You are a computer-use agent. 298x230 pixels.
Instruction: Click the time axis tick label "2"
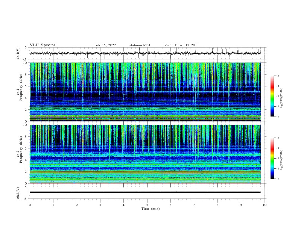(77, 205)
